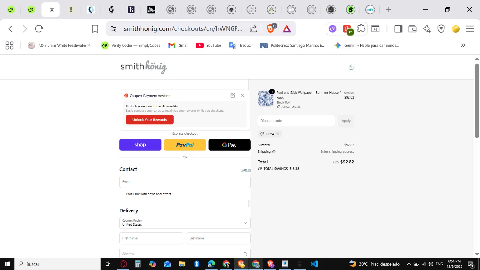Screen dimensions: 480x270
Task: Edit feedback icon in Coupert Payment Advisor
Action: tap(233, 95)
